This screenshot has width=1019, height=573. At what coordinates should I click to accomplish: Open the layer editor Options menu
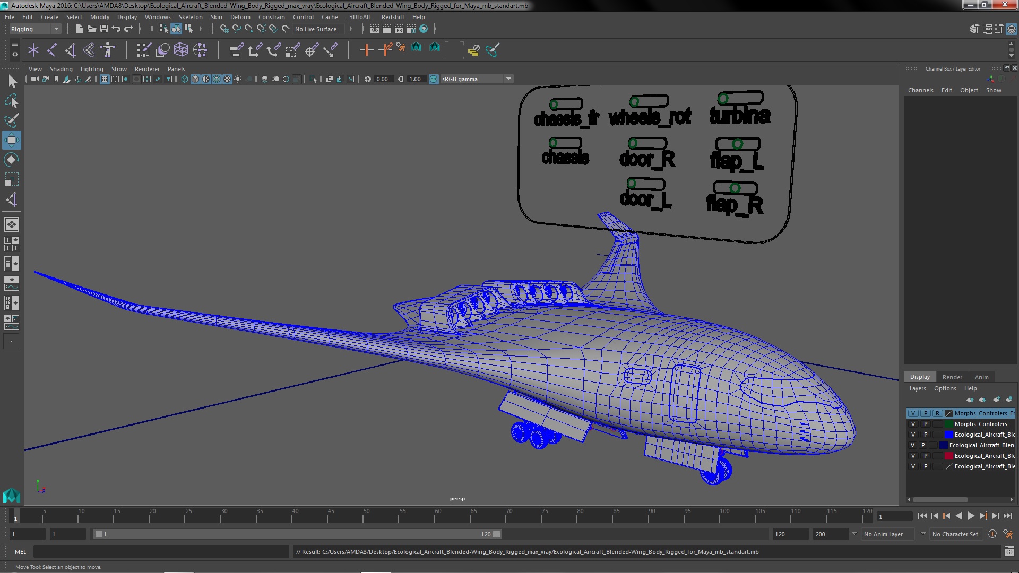coord(945,388)
